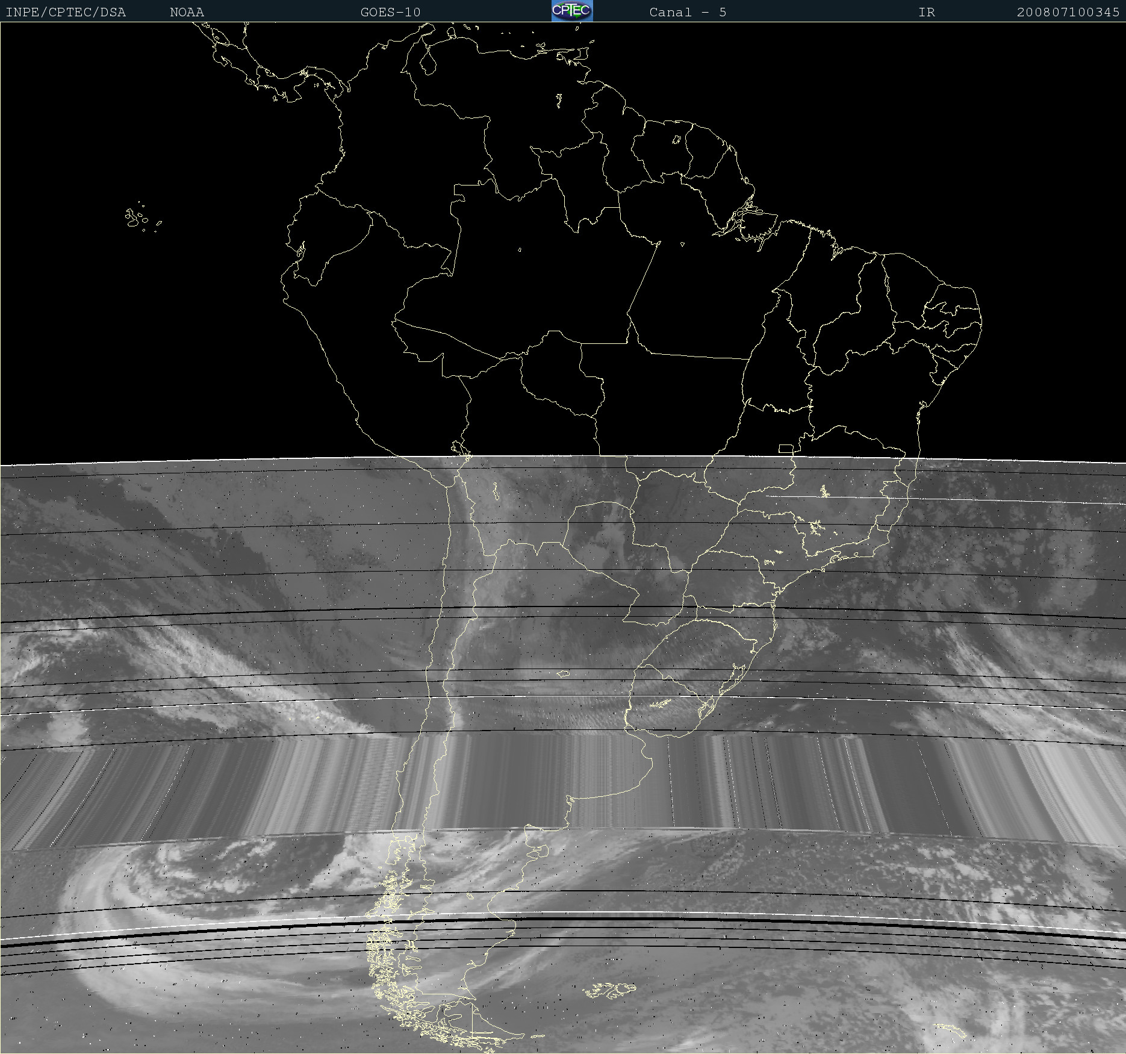Click the IR label in the header
This screenshot has height=1054, width=1126.
point(927,12)
